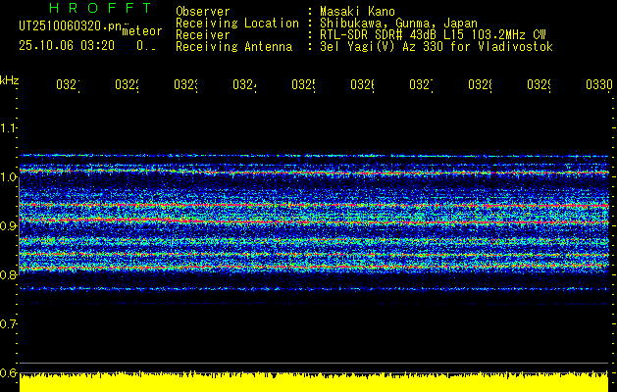Click the Receiver label
Viewport: 617px width, 392px height.
tap(203, 35)
